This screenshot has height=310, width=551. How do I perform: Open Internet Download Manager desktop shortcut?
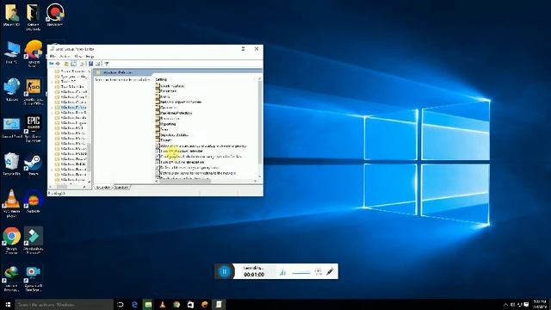tap(11, 278)
